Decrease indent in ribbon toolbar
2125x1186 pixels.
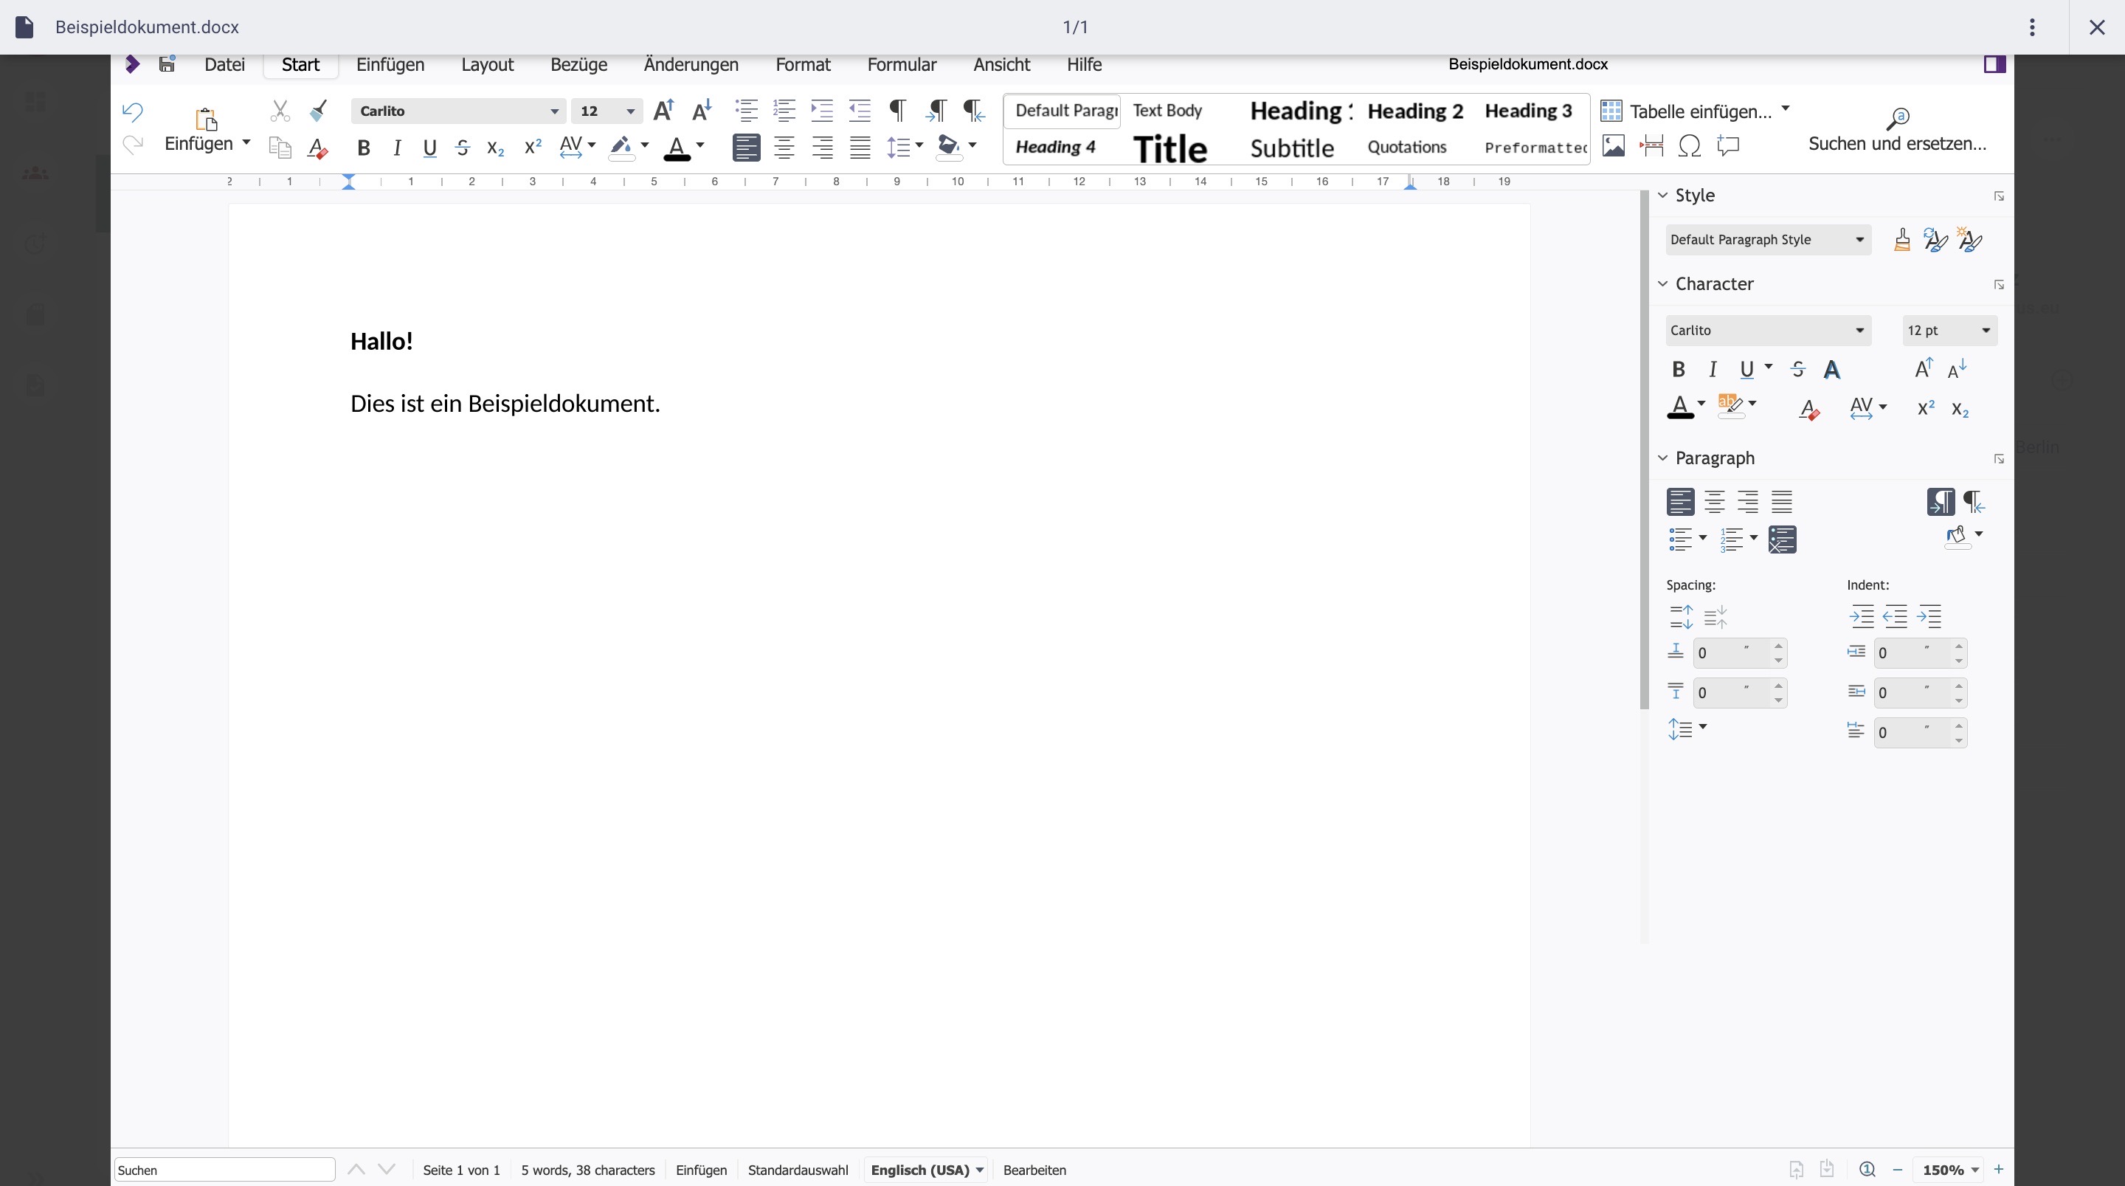(x=860, y=111)
